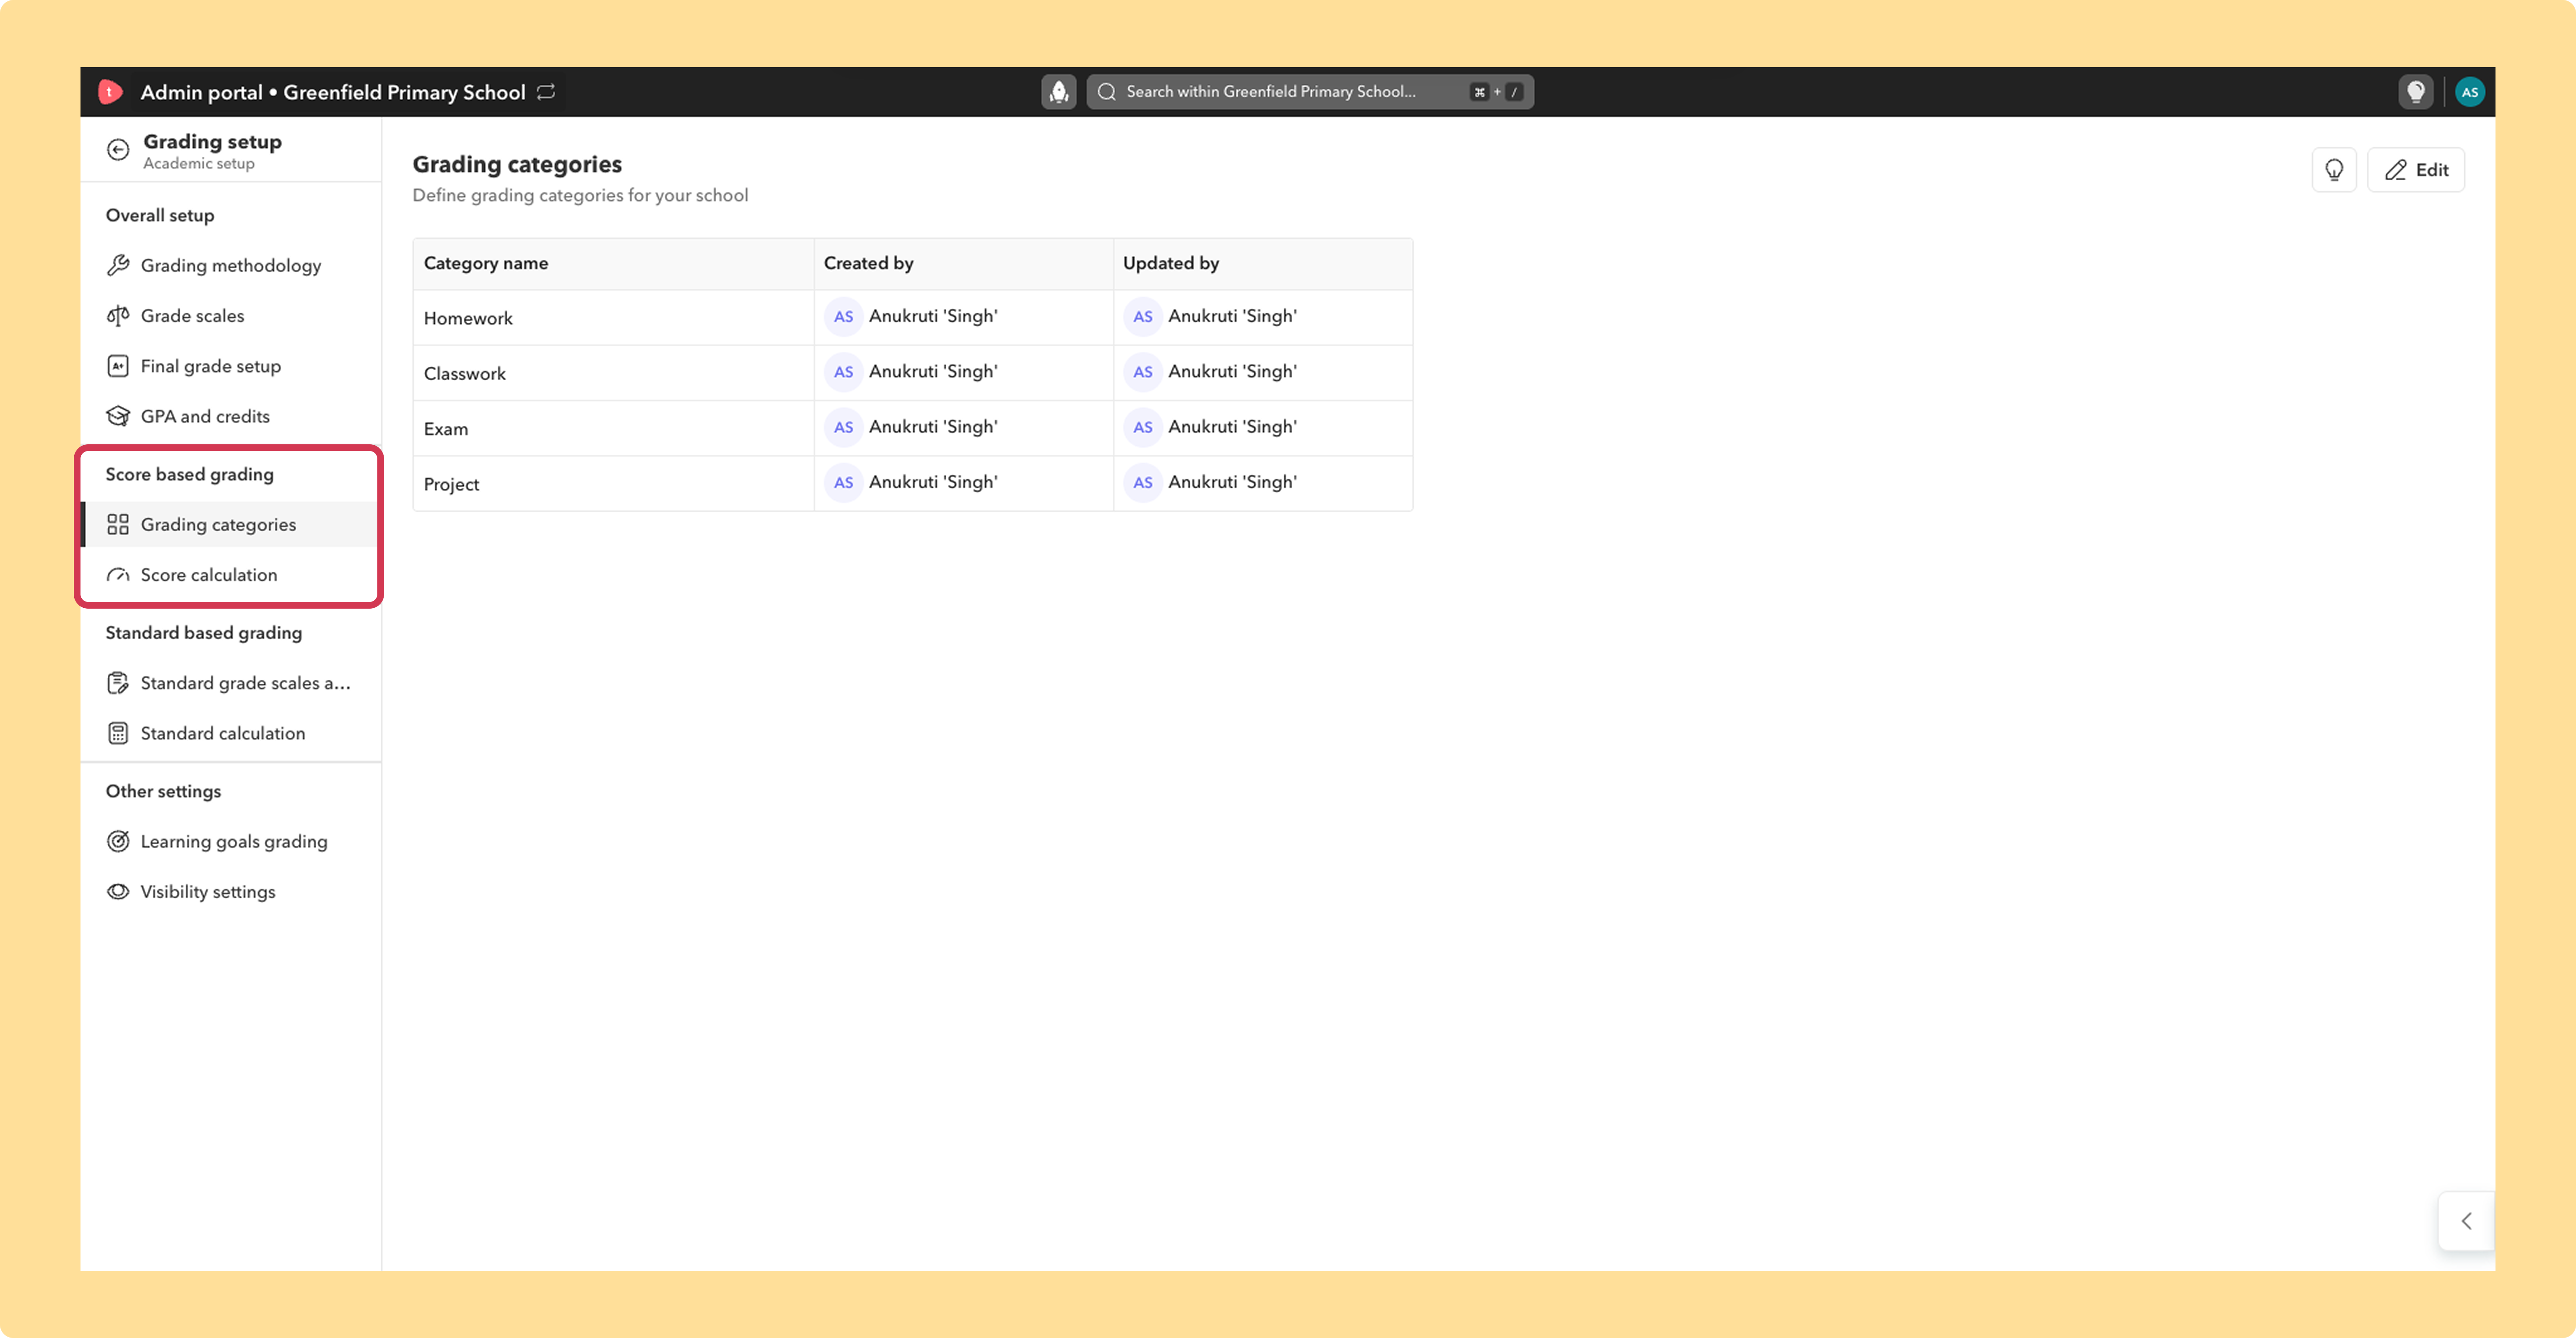
Task: Expand the side panel with chevron arrow
Action: point(2466,1221)
